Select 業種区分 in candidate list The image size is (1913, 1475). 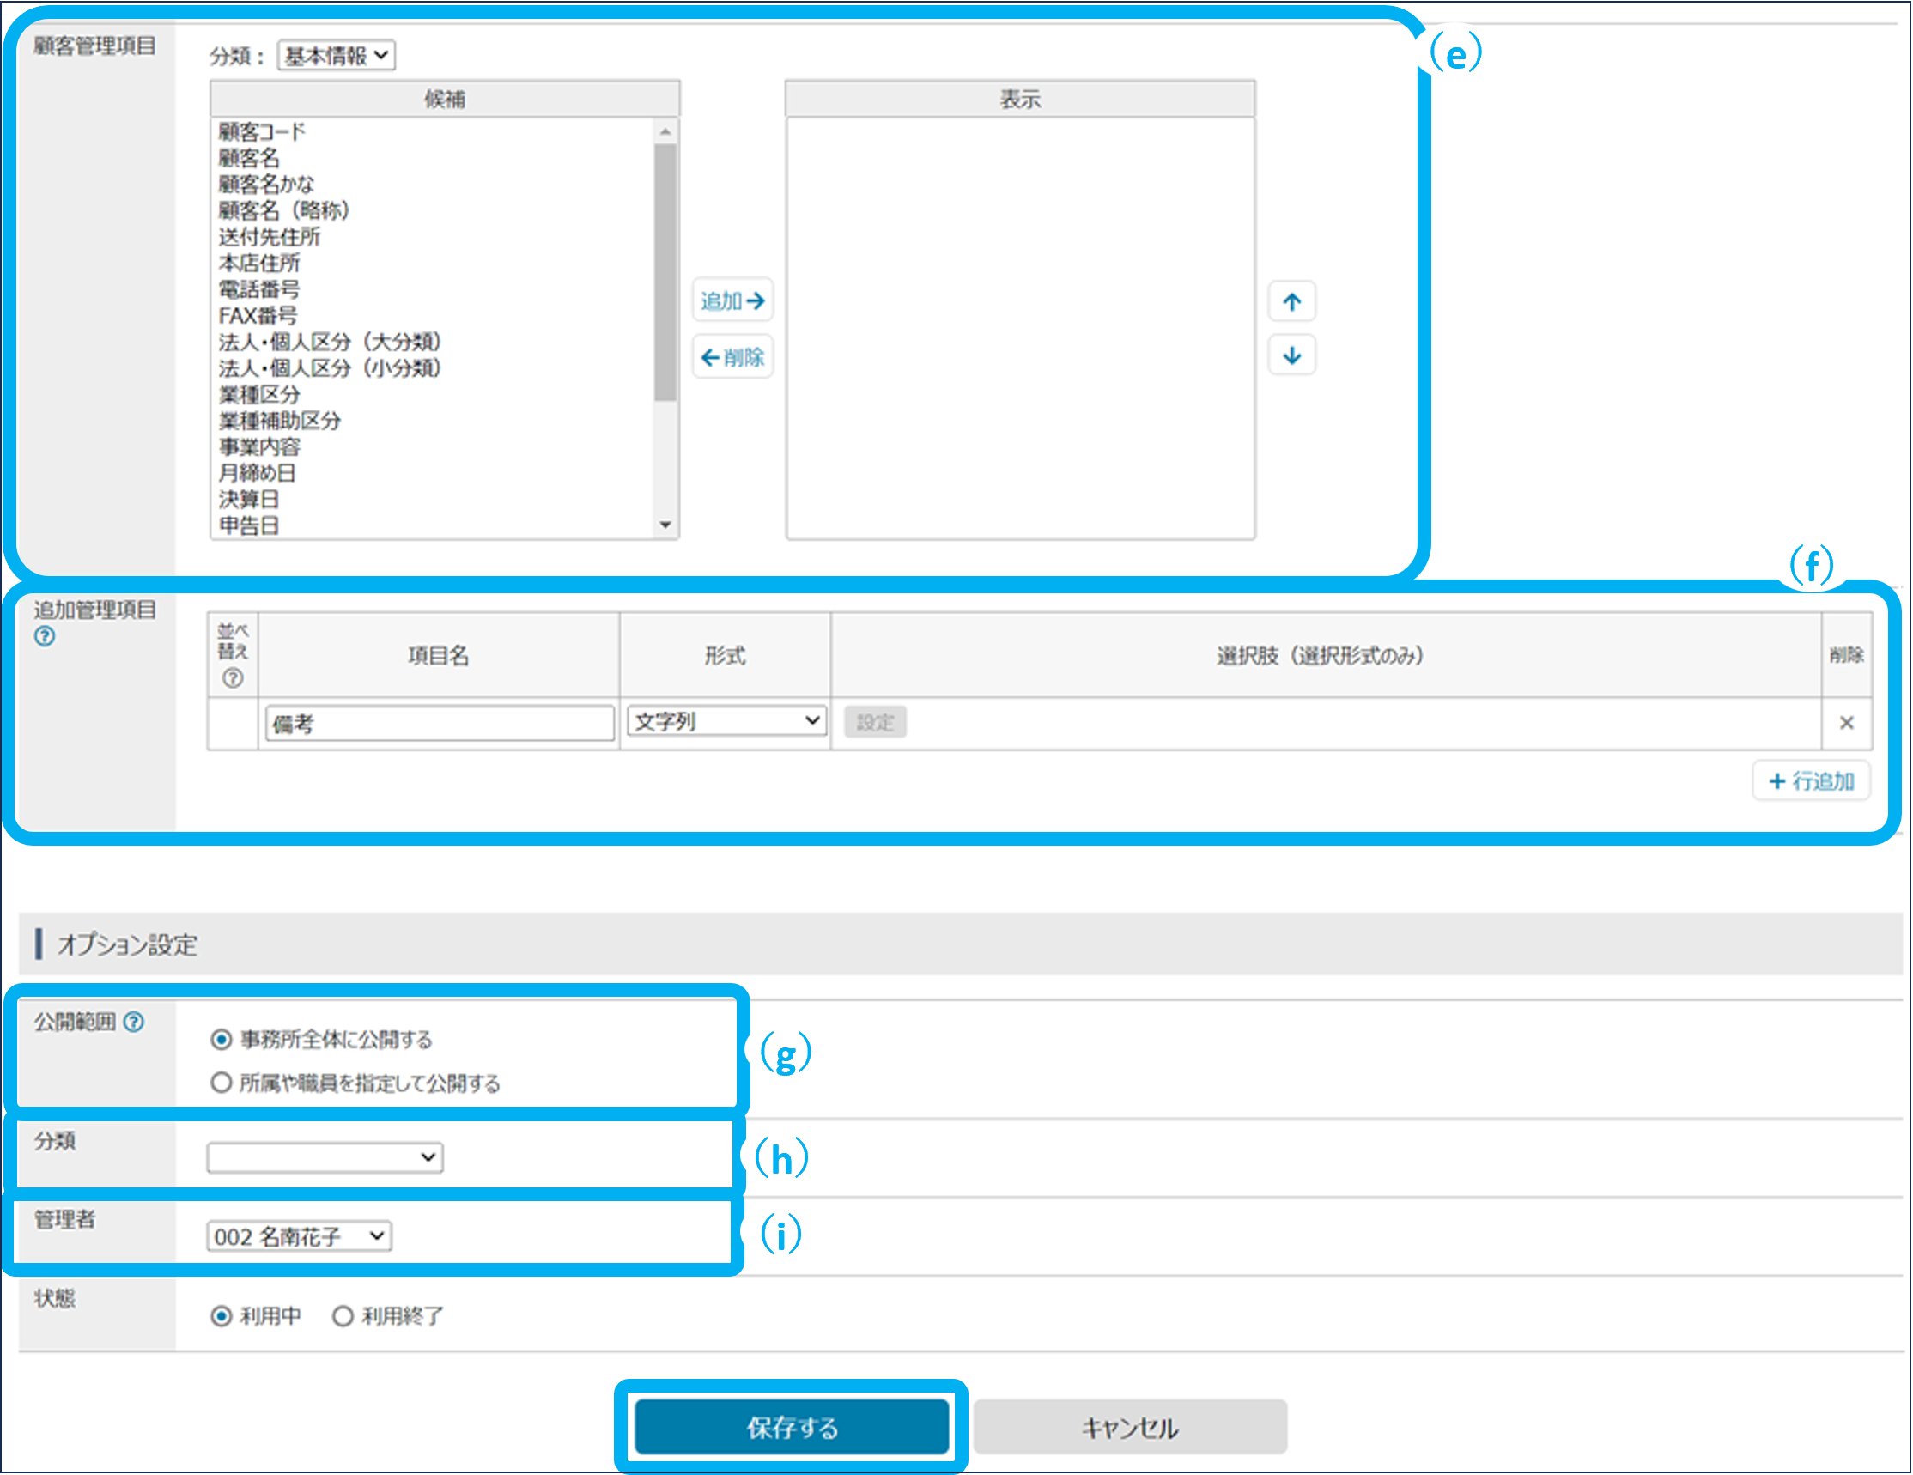click(x=259, y=395)
